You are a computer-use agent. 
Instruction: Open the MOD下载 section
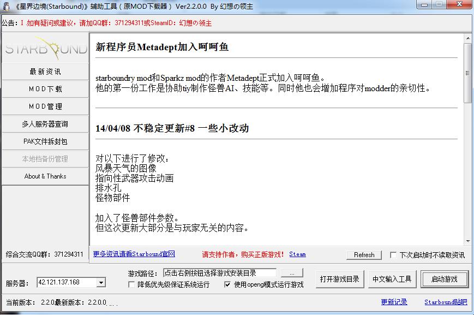[x=45, y=89]
